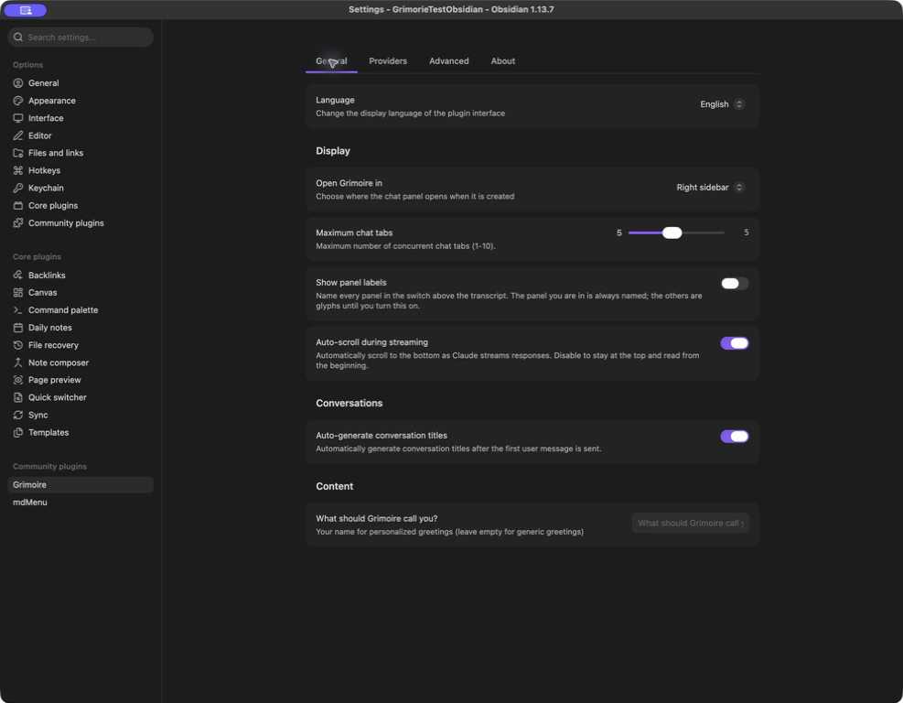Enable the Show panel labels toggle
Screen dimensions: 903x703
[x=735, y=284]
